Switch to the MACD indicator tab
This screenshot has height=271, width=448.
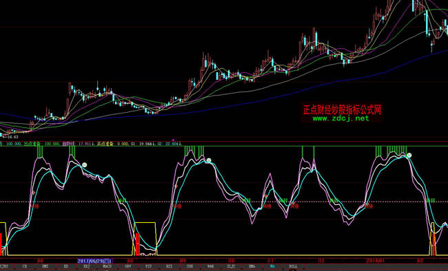click(107, 266)
